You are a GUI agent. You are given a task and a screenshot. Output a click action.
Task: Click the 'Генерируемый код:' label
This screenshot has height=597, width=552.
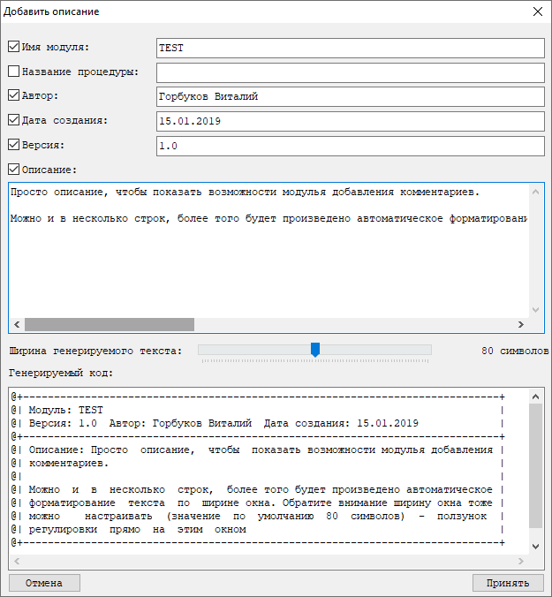[x=61, y=373]
